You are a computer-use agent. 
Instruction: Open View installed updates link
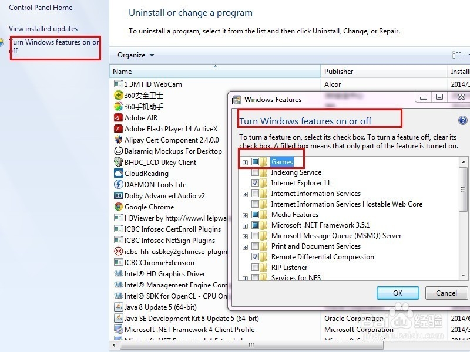(x=43, y=29)
